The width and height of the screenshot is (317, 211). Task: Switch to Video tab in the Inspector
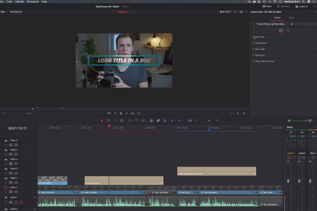pyautogui.click(x=291, y=18)
